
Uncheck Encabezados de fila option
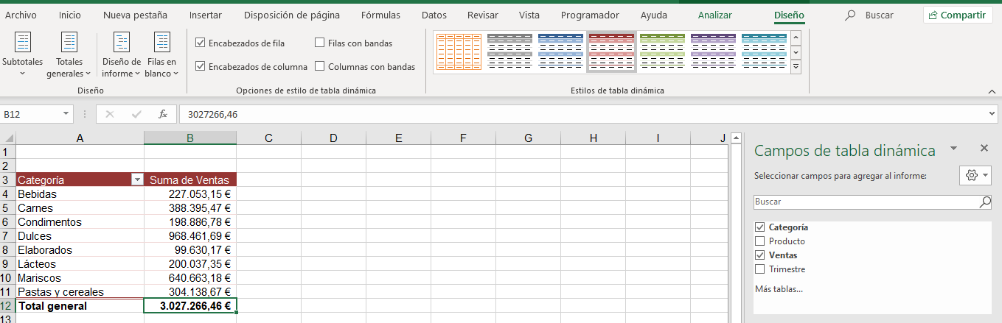point(200,43)
